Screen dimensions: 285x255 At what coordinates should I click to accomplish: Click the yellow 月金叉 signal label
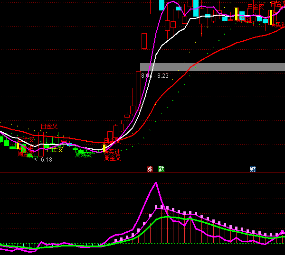(x=55, y=150)
